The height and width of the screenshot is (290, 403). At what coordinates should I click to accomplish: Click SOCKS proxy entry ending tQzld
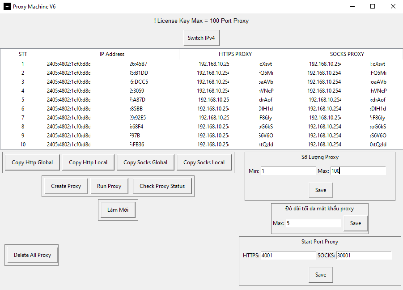click(x=347, y=145)
